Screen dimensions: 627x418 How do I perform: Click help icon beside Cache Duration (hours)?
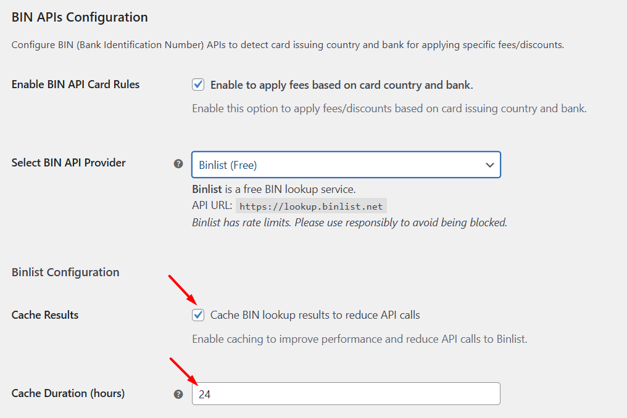(x=178, y=394)
